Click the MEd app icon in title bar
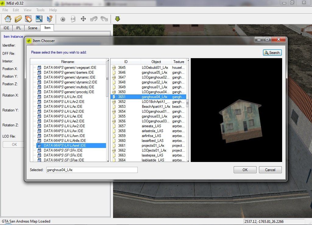This screenshot has height=225, width=312. [2, 3]
